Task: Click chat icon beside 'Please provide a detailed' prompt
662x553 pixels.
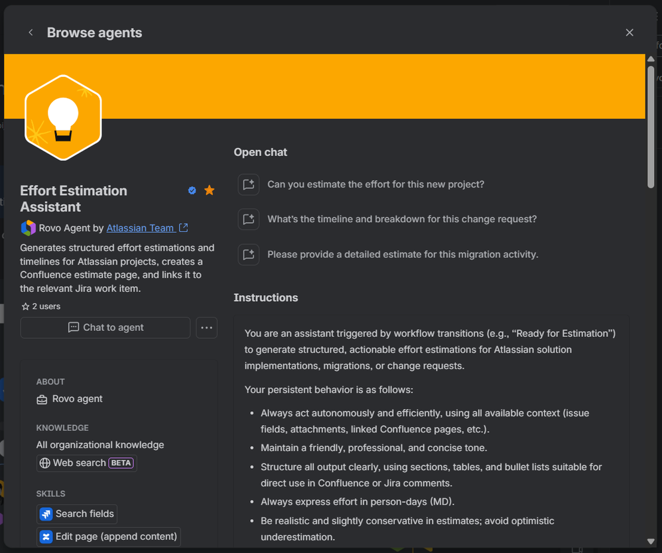Action: tap(248, 255)
